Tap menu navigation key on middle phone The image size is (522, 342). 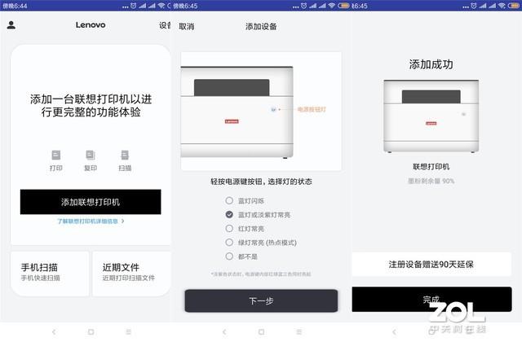(299, 331)
